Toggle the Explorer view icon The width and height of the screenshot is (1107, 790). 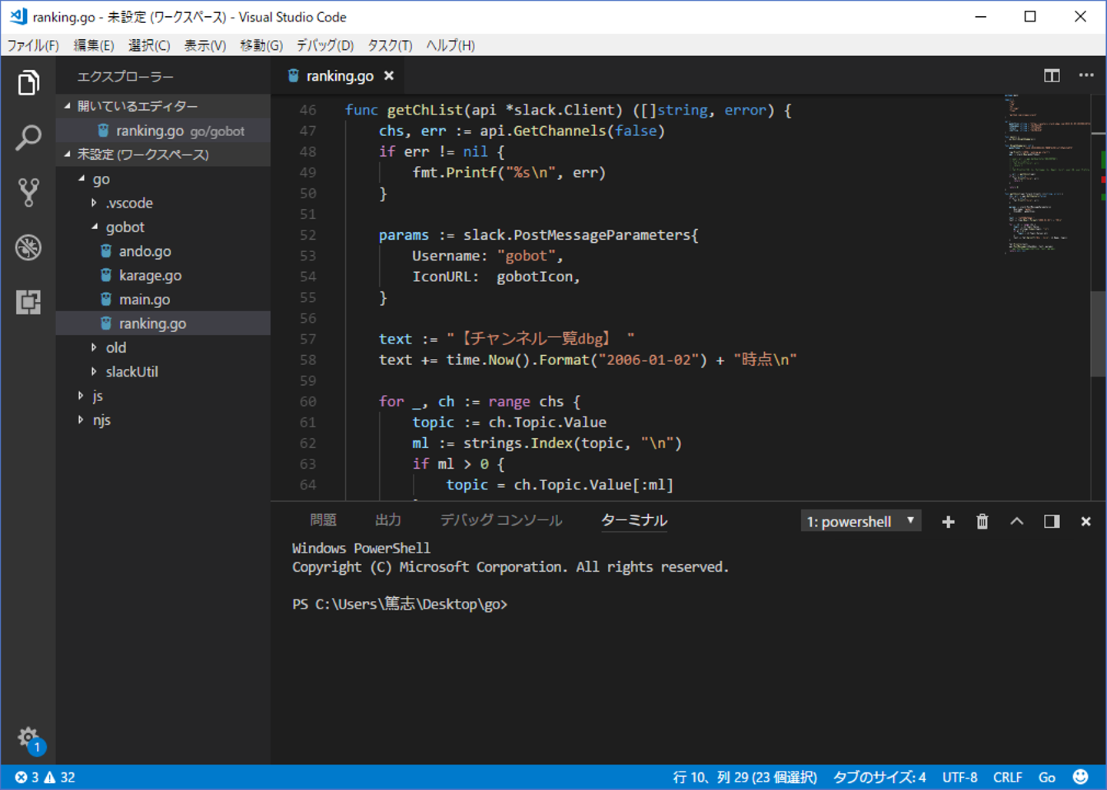[28, 83]
